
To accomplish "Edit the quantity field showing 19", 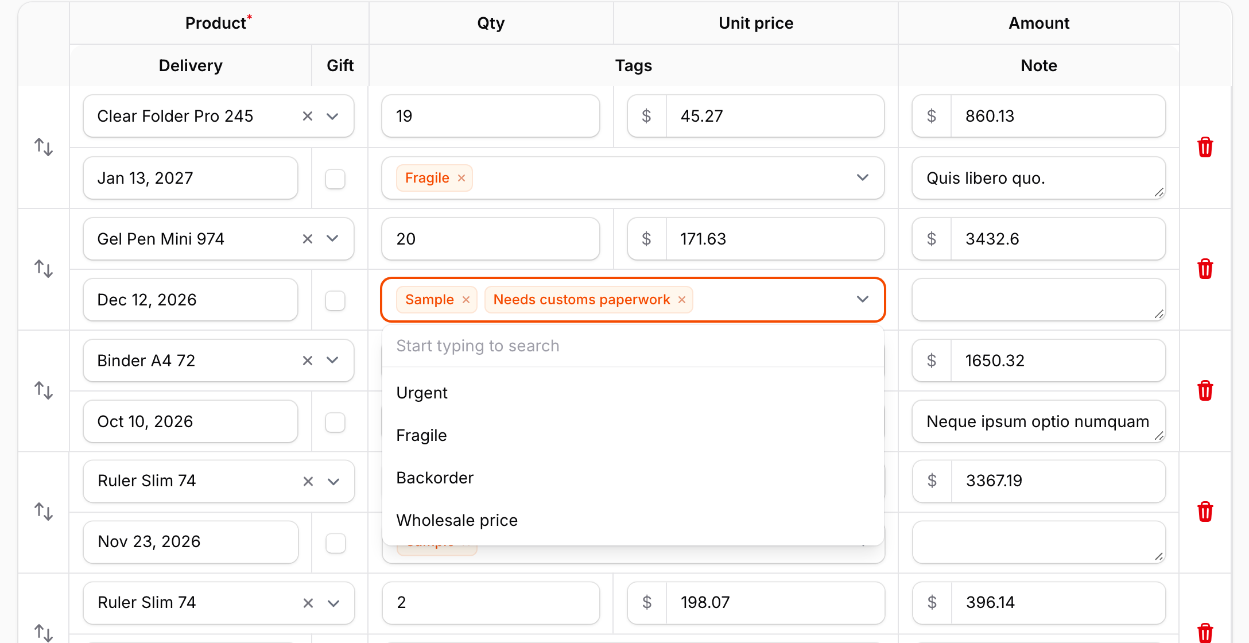I will pyautogui.click(x=491, y=116).
